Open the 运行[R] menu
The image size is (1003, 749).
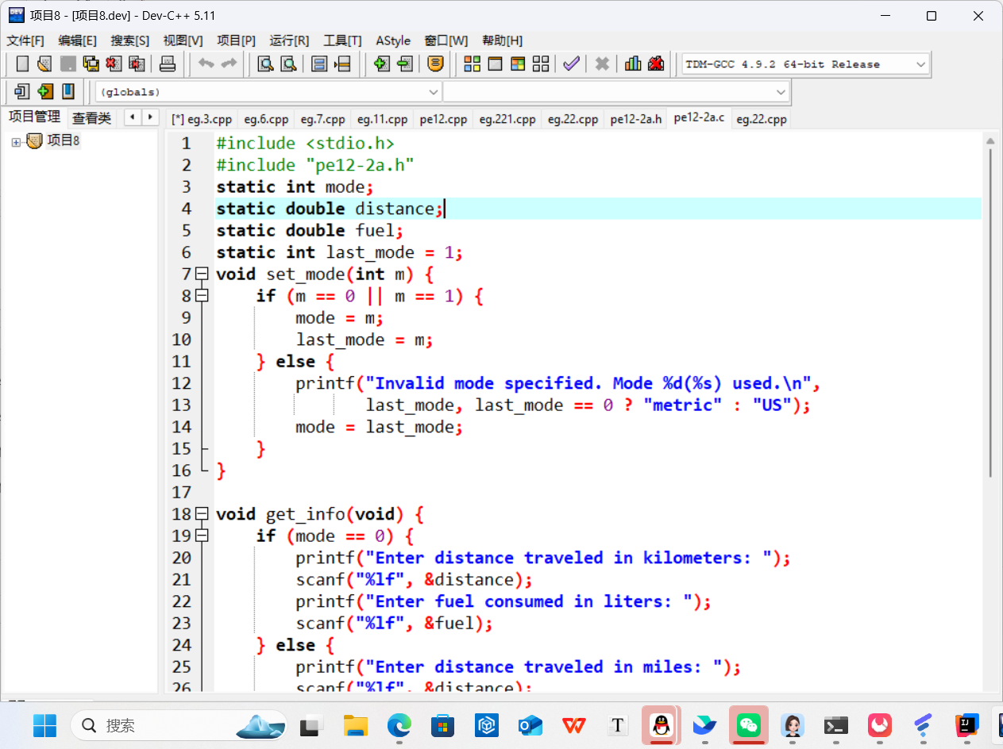289,40
